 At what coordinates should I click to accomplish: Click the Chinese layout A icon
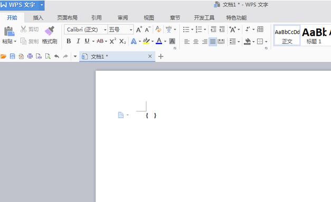tap(233, 30)
